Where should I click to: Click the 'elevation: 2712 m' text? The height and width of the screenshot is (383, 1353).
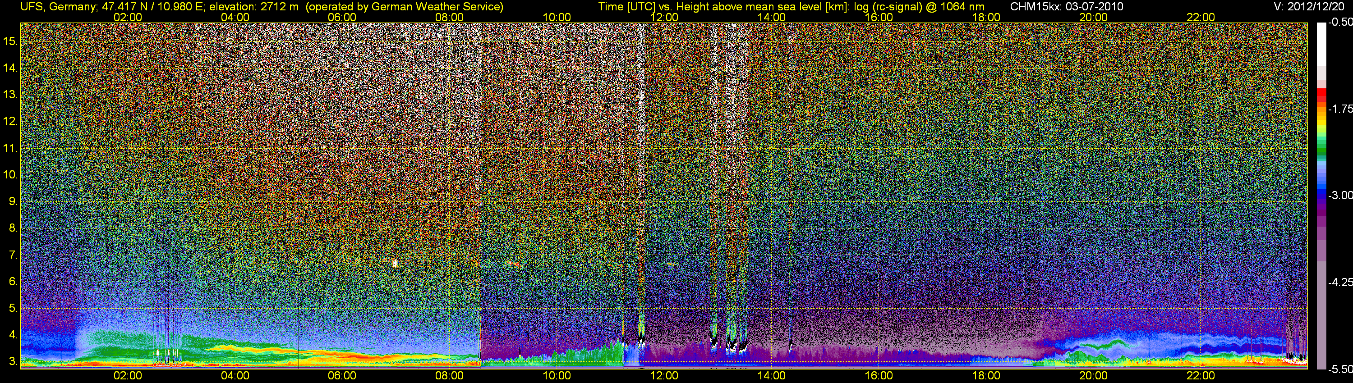click(x=254, y=7)
